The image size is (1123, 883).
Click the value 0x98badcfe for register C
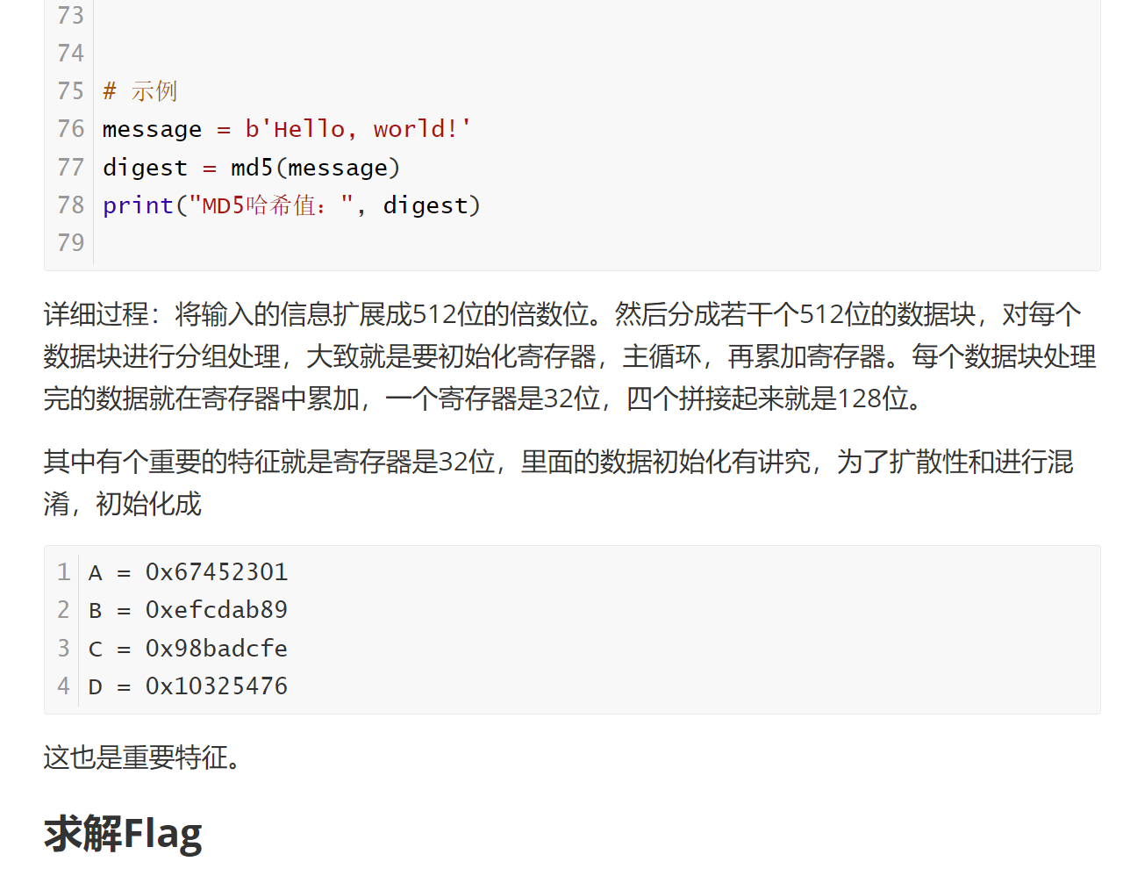(217, 649)
